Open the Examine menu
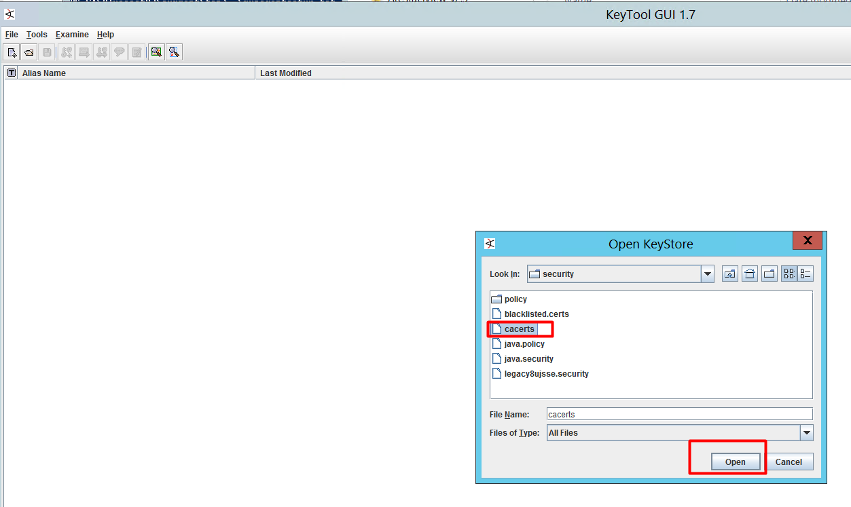The width and height of the screenshot is (851, 507). coord(72,35)
